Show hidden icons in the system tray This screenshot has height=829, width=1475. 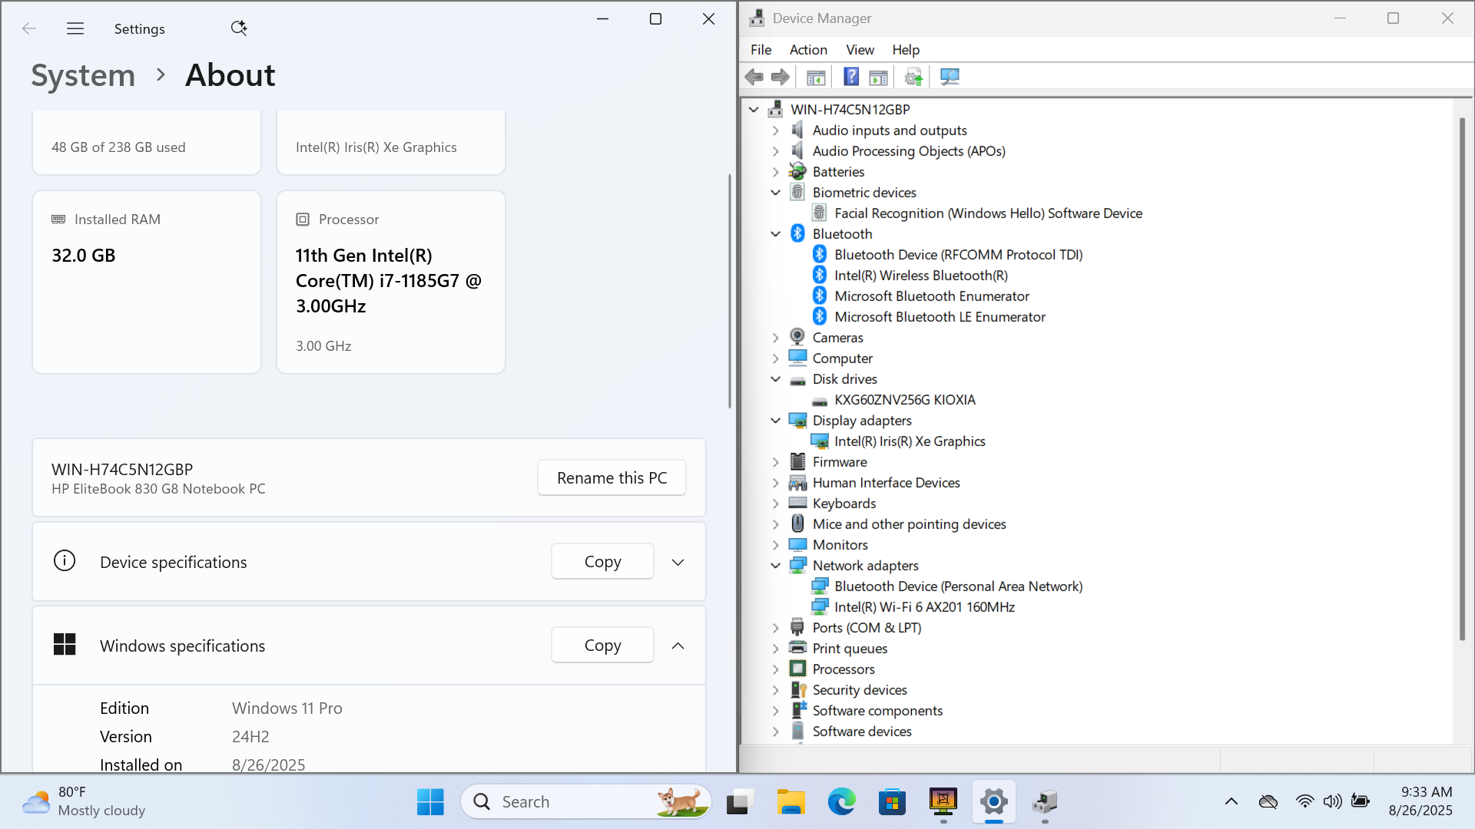1231,801
